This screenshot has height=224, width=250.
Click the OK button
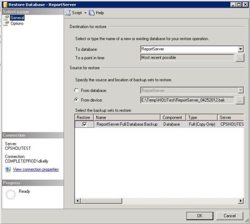[200, 216]
